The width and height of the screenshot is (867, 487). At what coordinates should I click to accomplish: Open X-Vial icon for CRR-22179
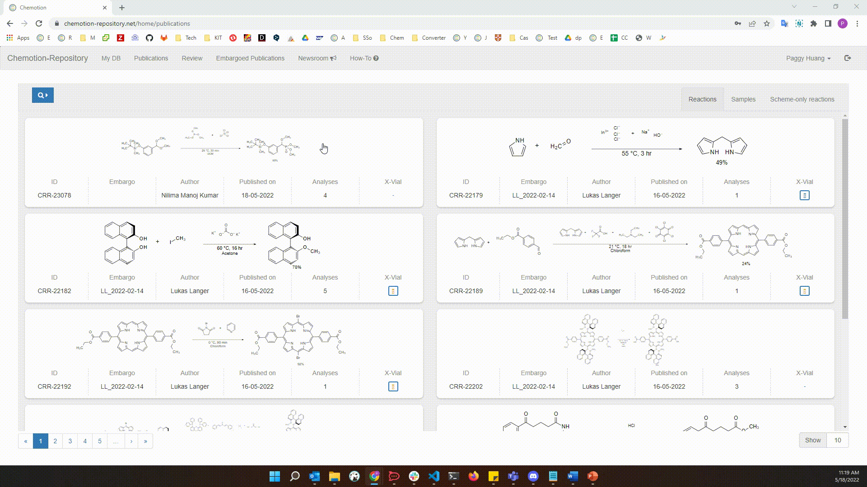(x=804, y=195)
